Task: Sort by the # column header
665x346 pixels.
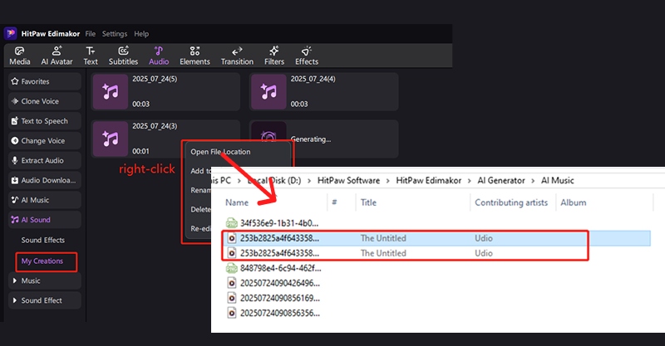Action: point(334,202)
